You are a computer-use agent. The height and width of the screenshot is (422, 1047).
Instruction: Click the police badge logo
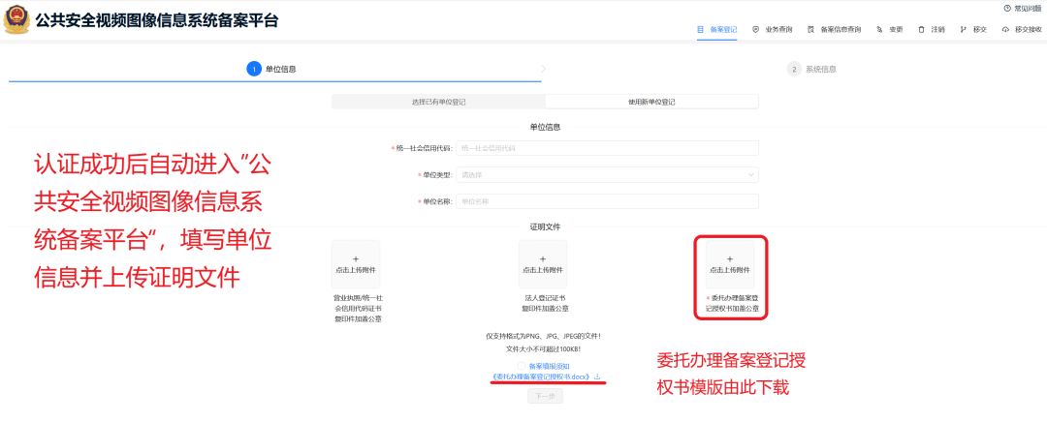[16, 19]
